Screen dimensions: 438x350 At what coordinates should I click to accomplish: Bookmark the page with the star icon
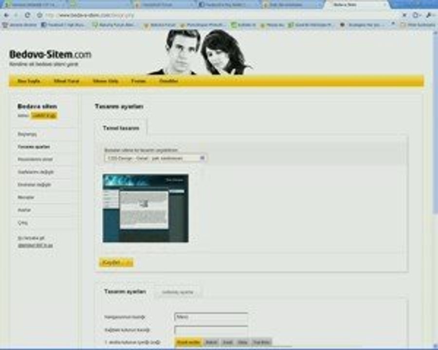point(40,15)
